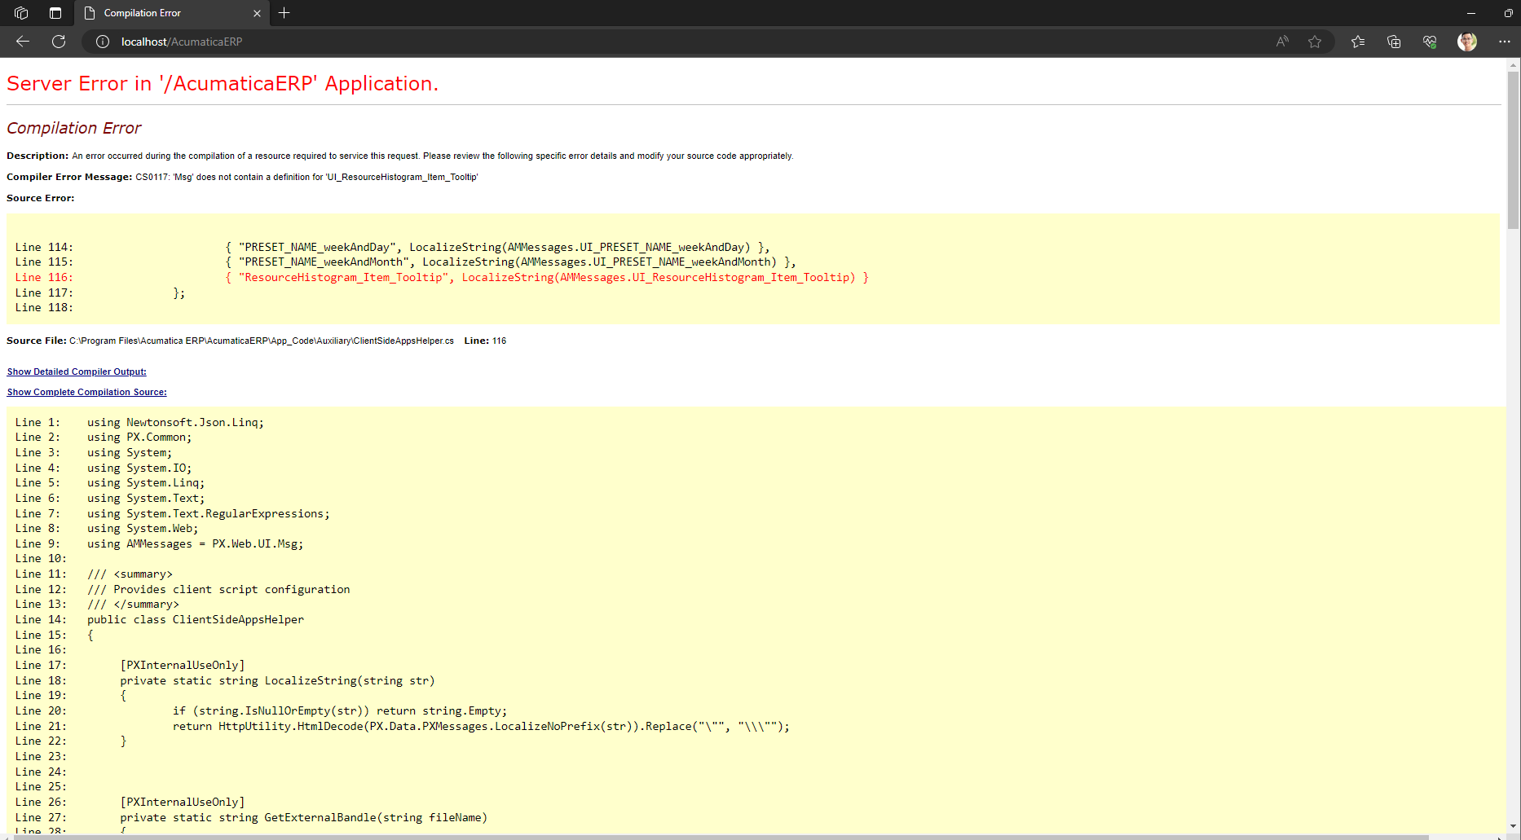
Task: Click Line 114 PRESET_NAME_weekAndDay code
Action: point(497,247)
